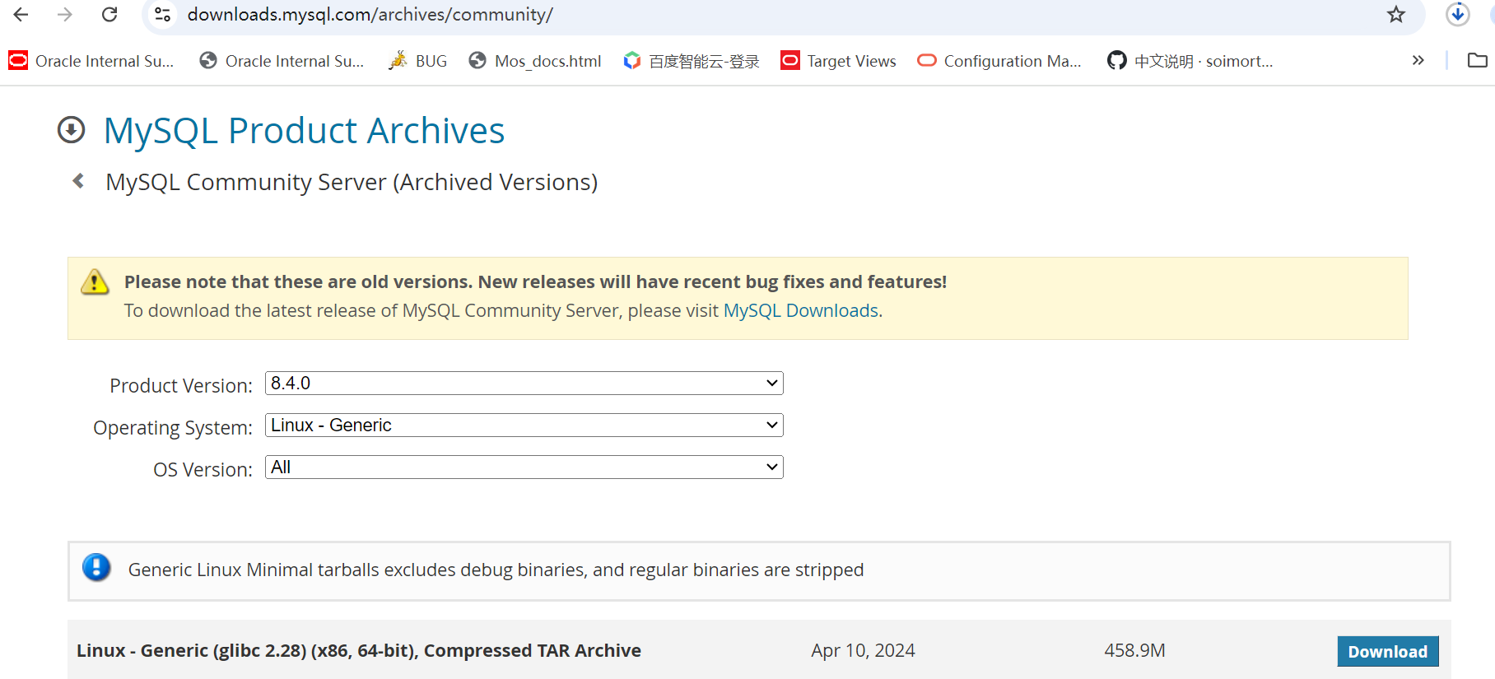
Task: Click the bold old versions warning text
Action: 535,281
